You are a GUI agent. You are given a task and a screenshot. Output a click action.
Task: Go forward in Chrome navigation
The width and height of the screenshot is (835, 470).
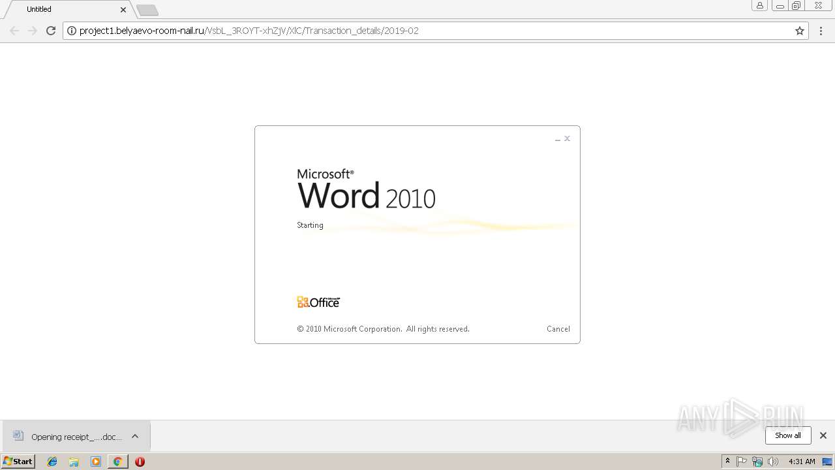point(33,31)
